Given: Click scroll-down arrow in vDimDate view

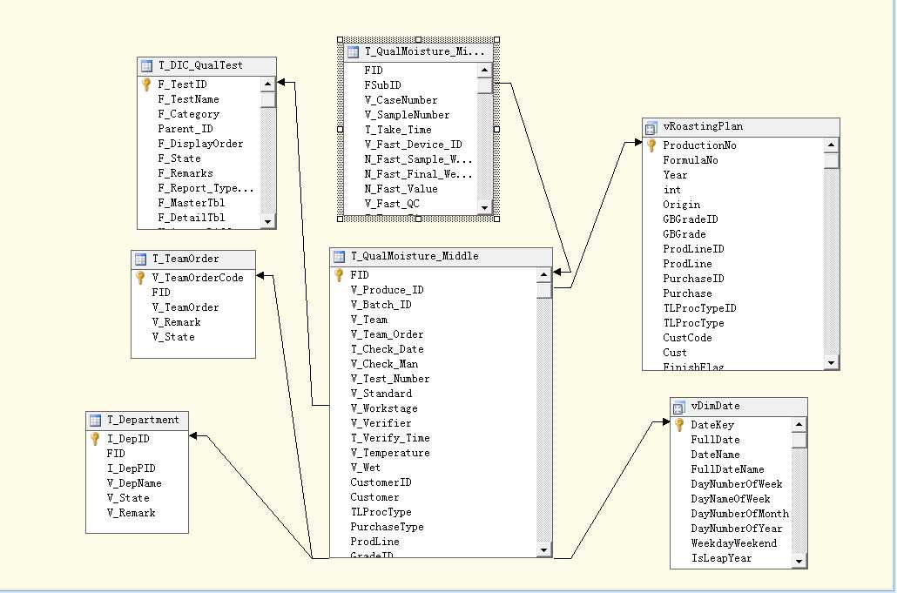Looking at the screenshot, I should tap(799, 561).
